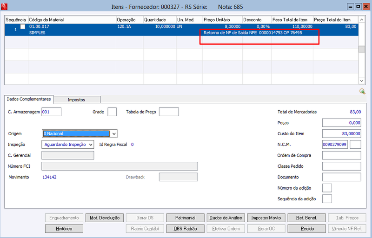
Task: Minimize the Itens window
Action: [351, 7]
